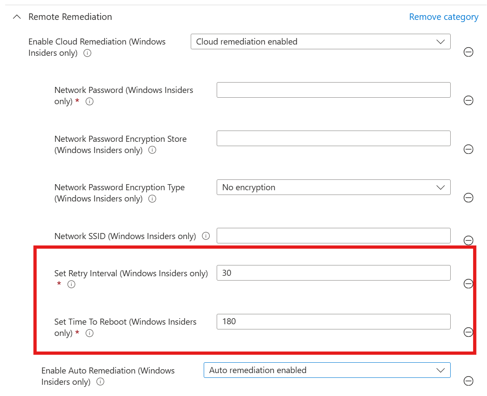The height and width of the screenshot is (396, 487).
Task: View info for Network Password Encryption Type
Action: (x=152, y=199)
